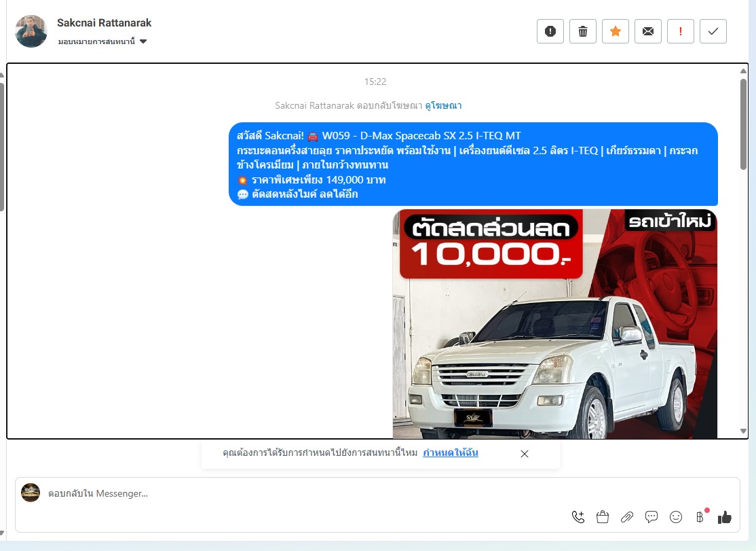Mark conversation done with checkmark
Viewport: 756px width, 551px height.
[x=713, y=31]
